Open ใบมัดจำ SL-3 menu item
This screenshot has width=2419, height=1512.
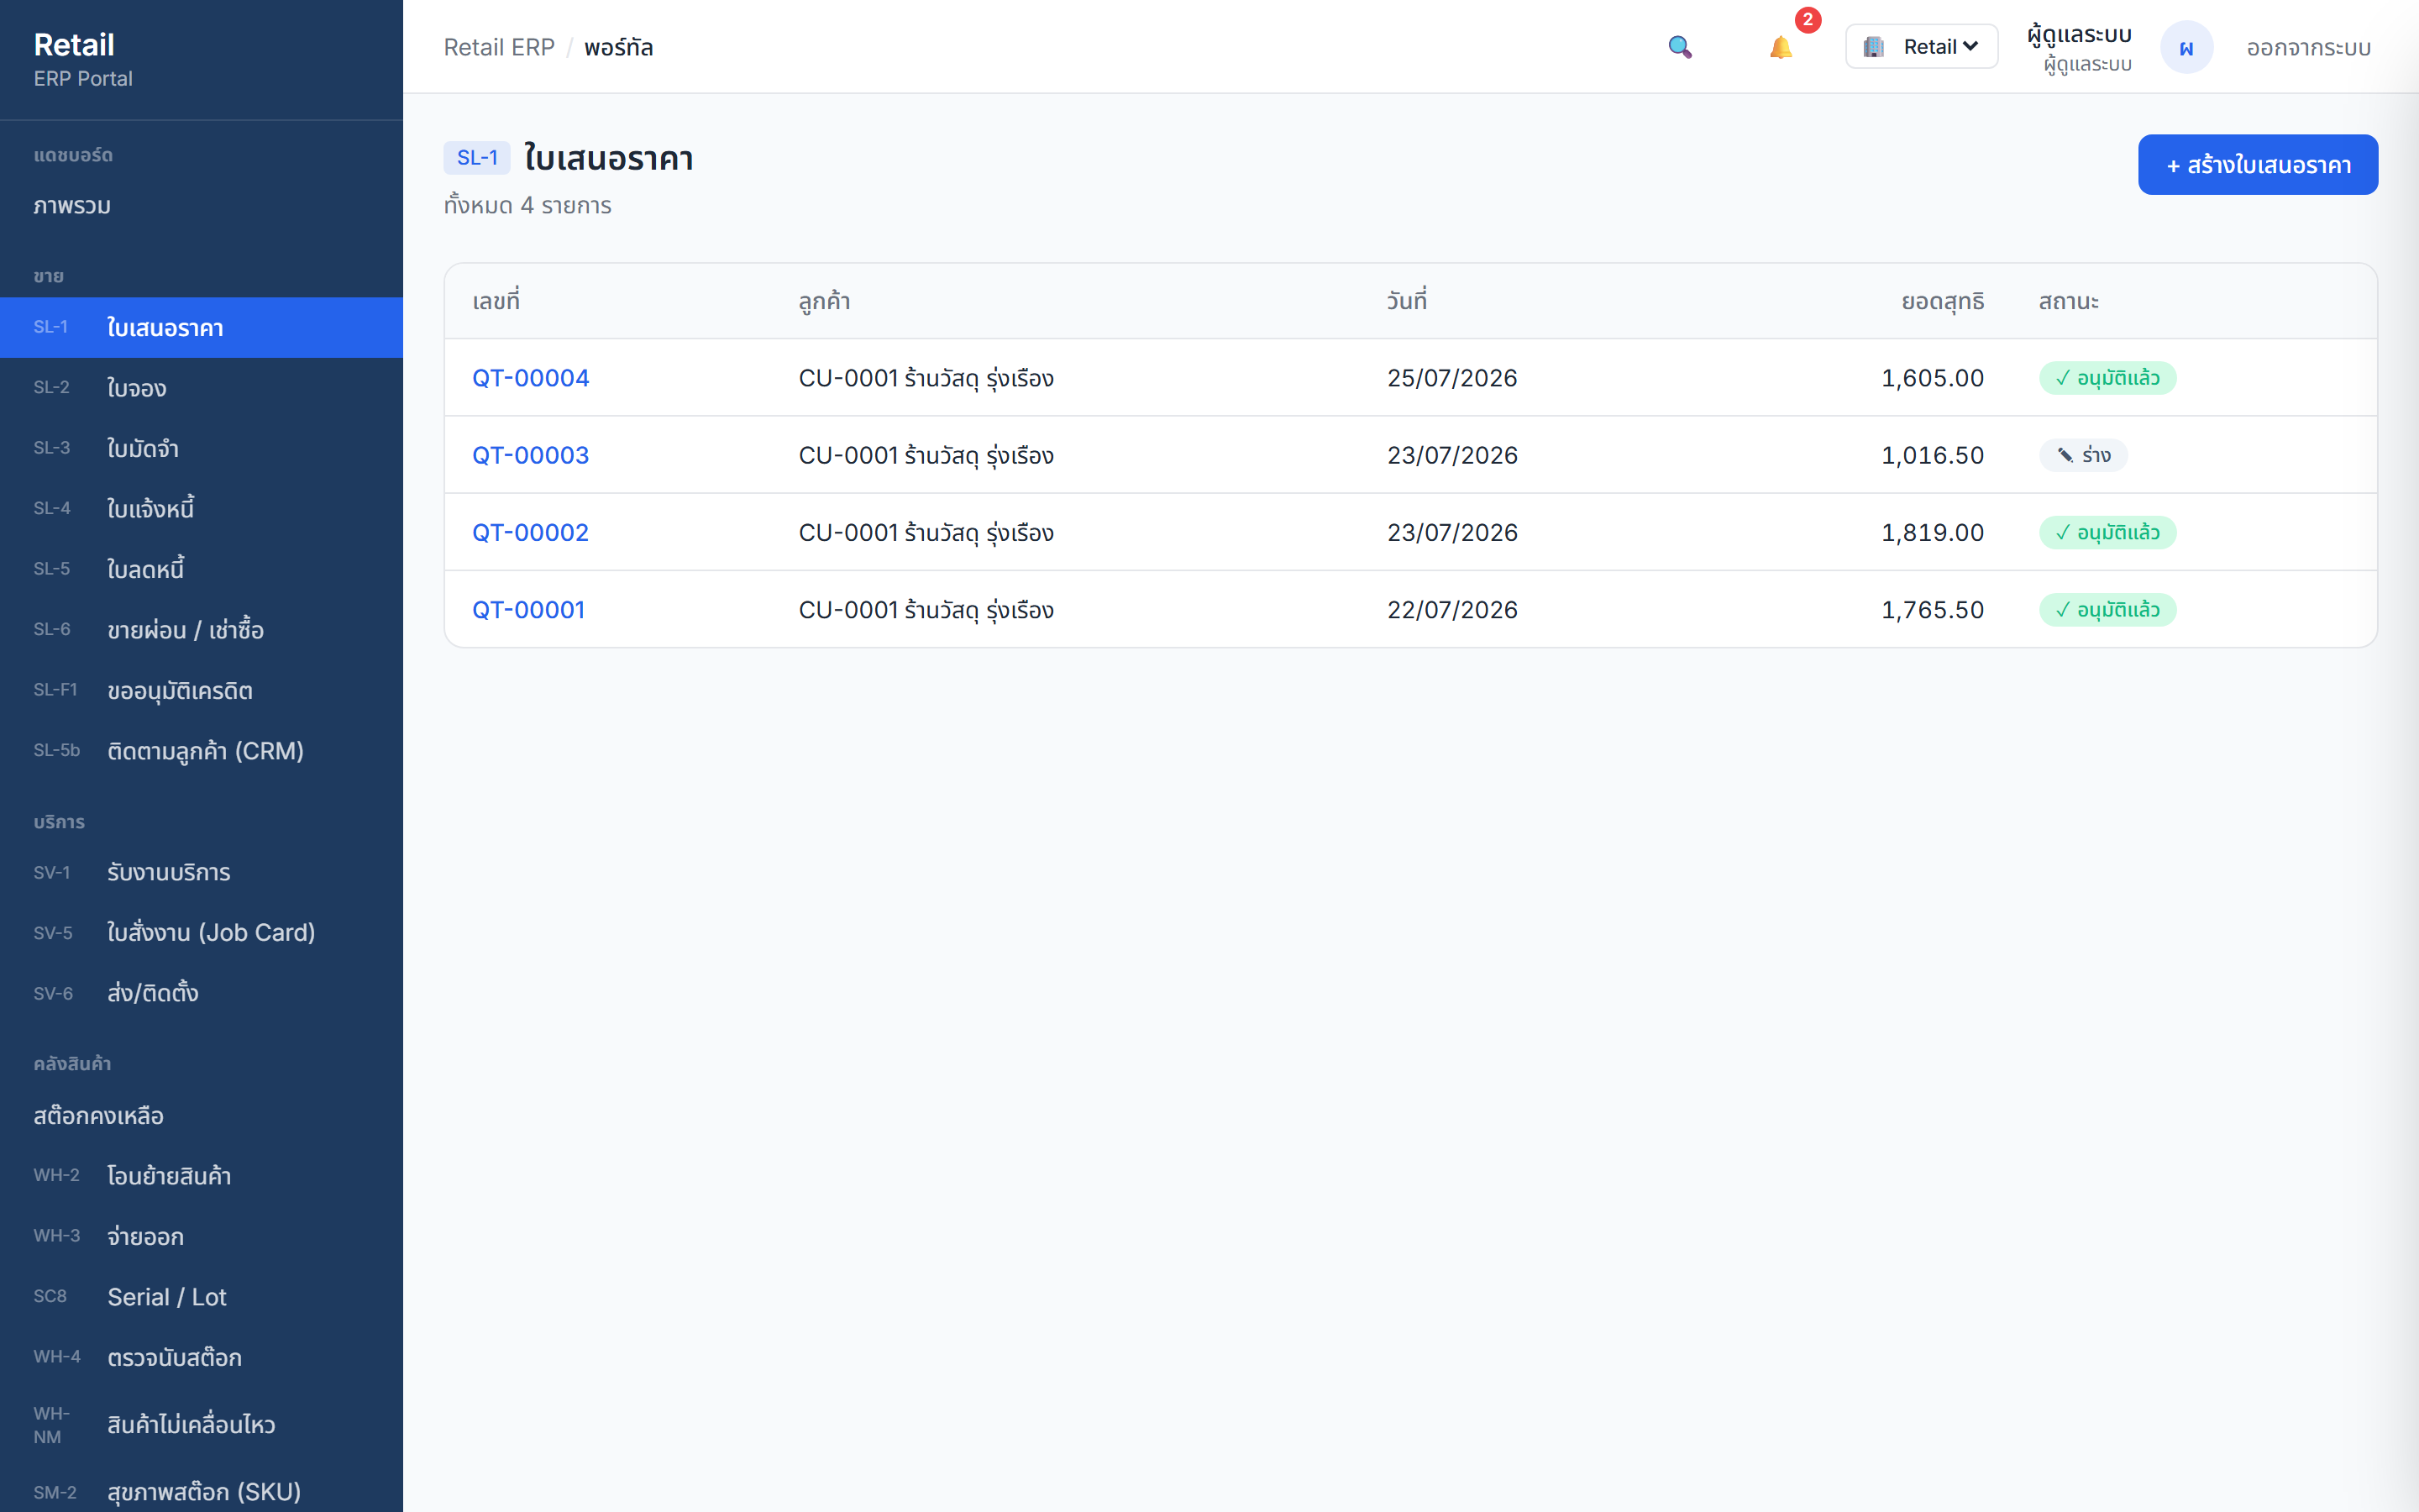201,448
